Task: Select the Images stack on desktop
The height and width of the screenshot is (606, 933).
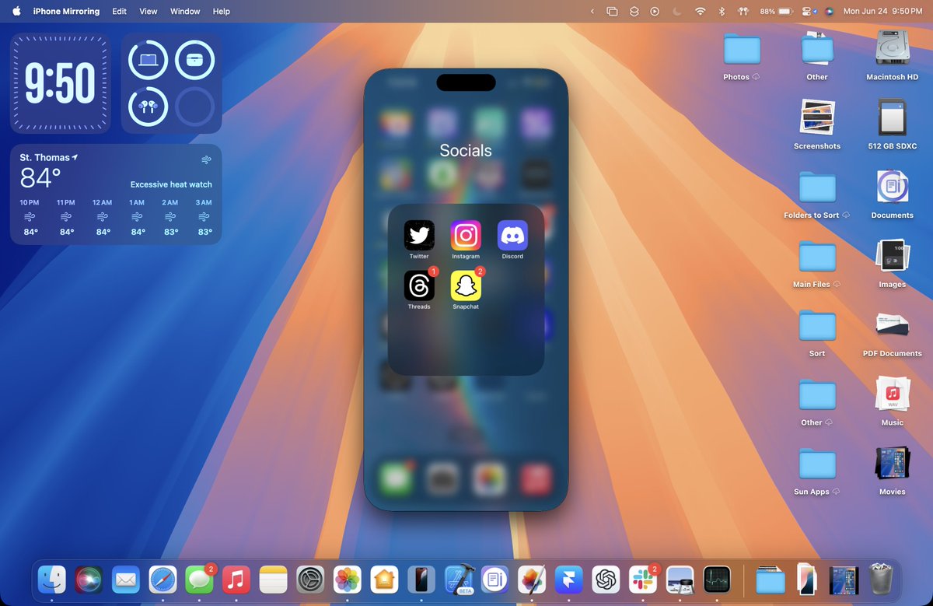Action: click(892, 257)
